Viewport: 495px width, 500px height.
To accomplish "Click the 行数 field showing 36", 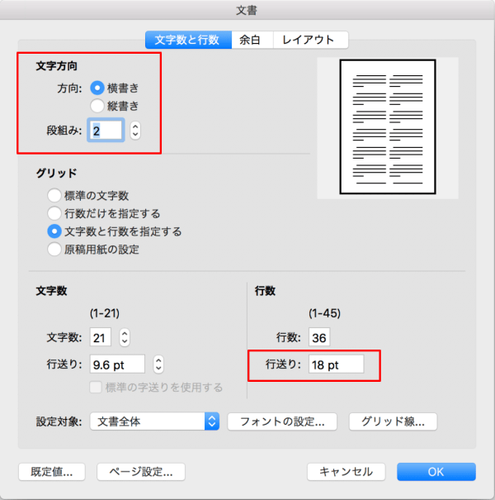I will 319,337.
